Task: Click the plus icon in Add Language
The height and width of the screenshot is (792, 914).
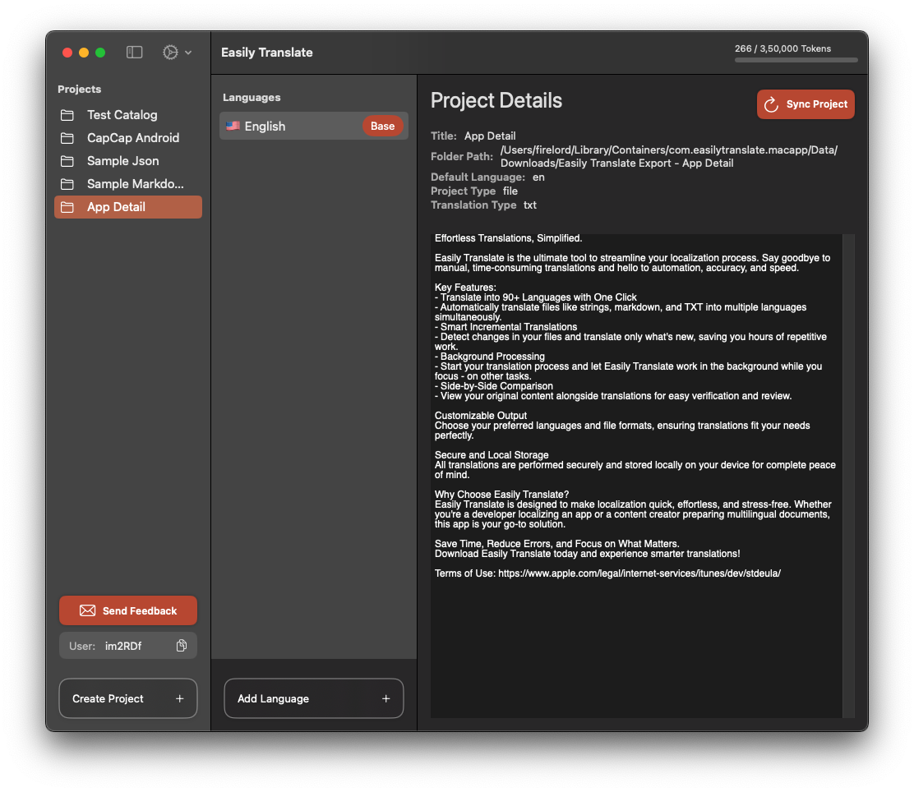Action: tap(385, 698)
